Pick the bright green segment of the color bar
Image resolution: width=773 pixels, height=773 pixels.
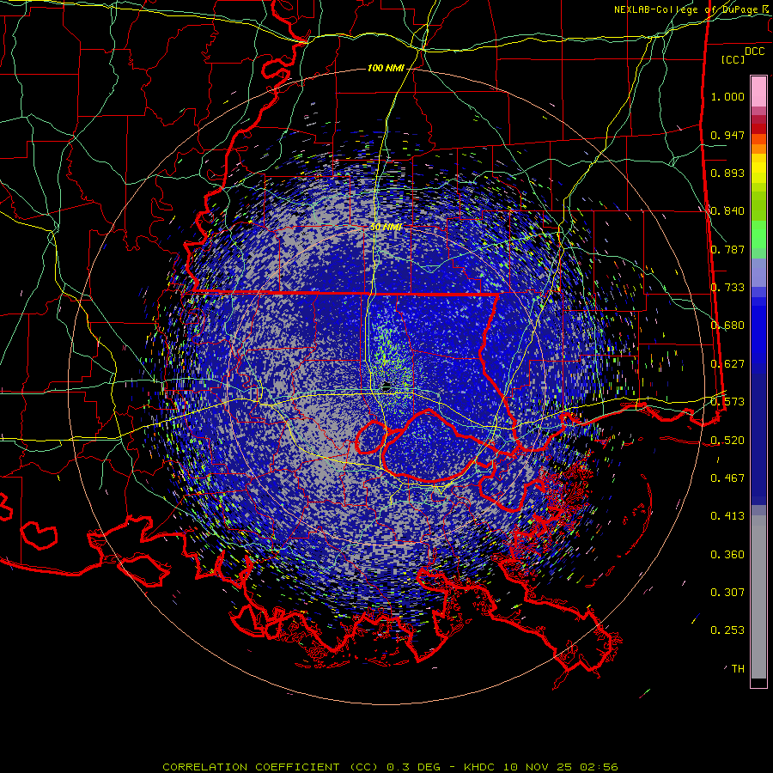pos(758,234)
